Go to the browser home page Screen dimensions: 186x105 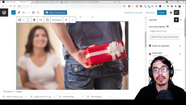click(x=14, y=6)
